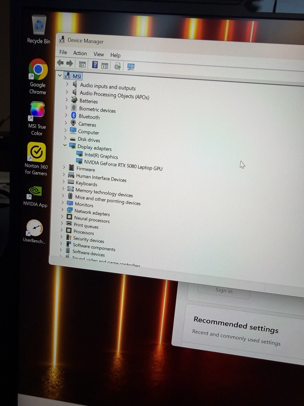Select the Intel(R) Graphics device
The height and width of the screenshot is (406, 304).
pos(97,155)
